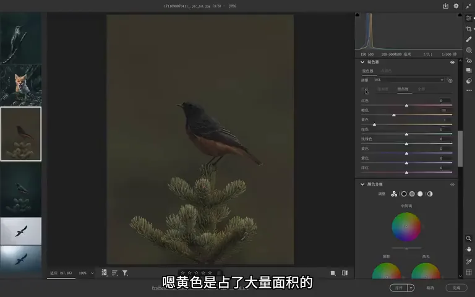Image resolution: width=475 pixels, height=297 pixels.
Task: Collapse the Color Grading panel chevron
Action: click(x=362, y=184)
